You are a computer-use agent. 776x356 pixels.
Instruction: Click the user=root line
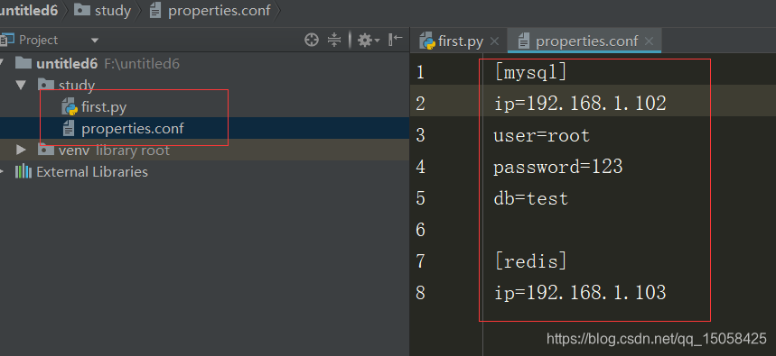(542, 135)
